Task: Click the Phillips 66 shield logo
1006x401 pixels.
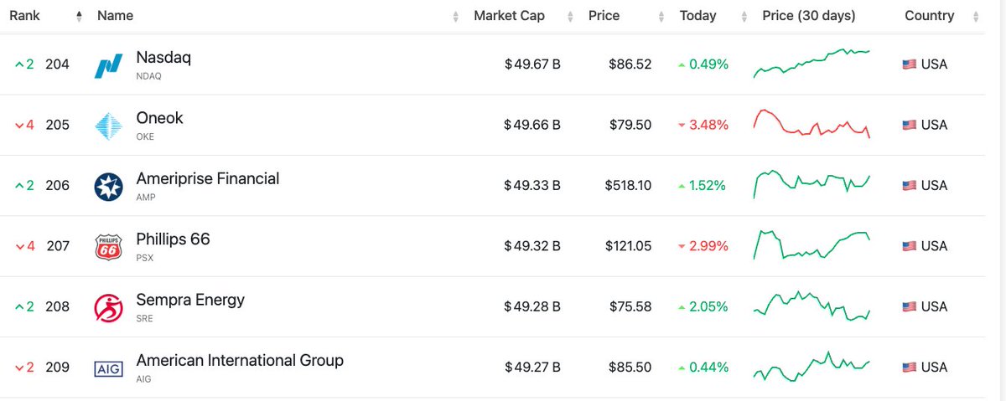Action: (109, 247)
